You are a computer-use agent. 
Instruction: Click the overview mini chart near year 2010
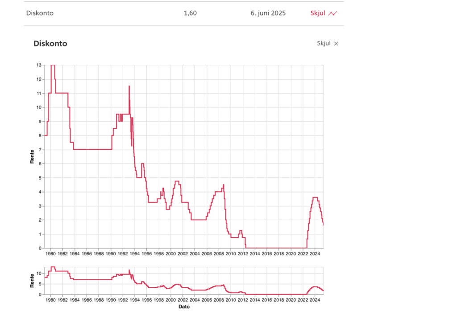(230, 292)
